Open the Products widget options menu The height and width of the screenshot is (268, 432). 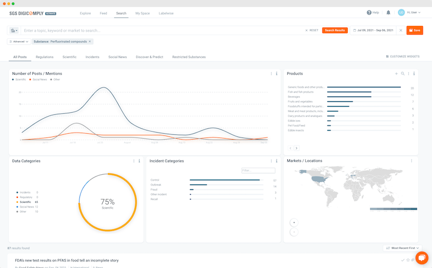[409, 73]
